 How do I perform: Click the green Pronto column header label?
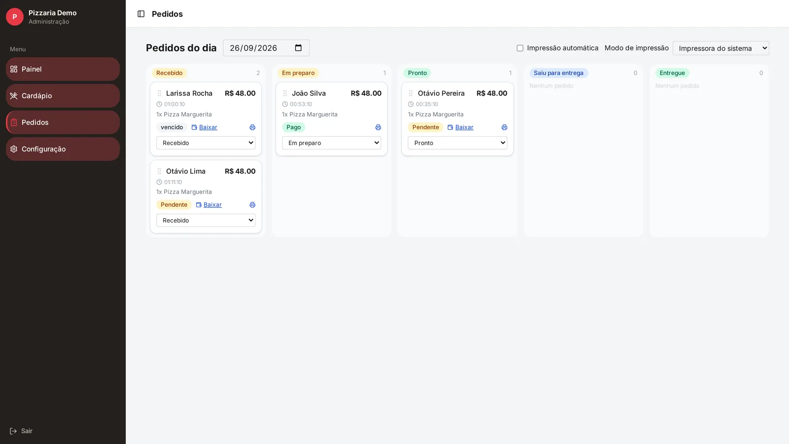[x=417, y=73]
